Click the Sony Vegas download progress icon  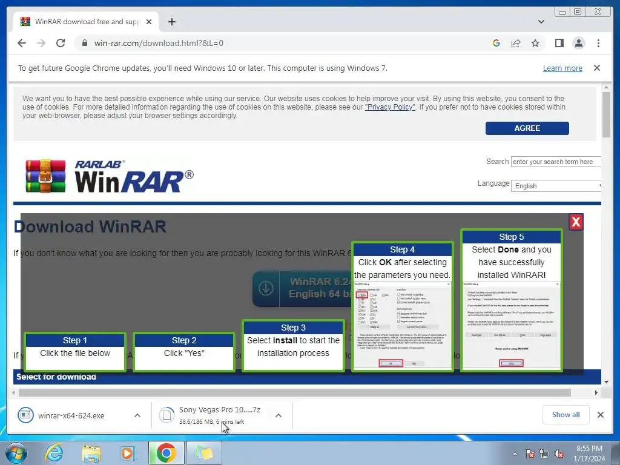167,415
